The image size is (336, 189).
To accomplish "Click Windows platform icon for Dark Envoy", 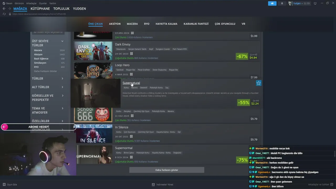I will click(132, 54).
